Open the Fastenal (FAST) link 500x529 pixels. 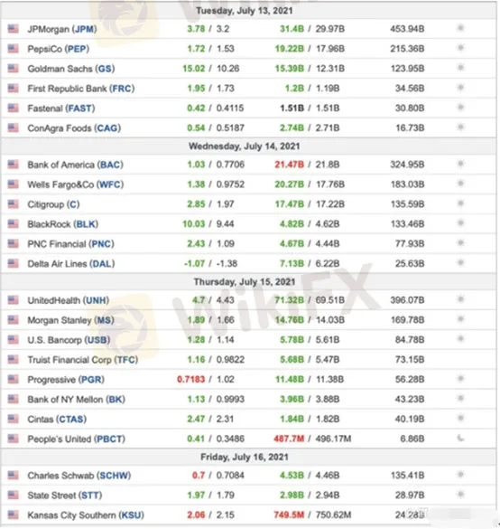pyautogui.click(x=61, y=109)
